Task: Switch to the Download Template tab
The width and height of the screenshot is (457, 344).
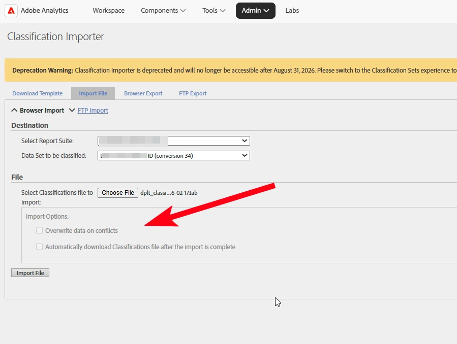Action: pyautogui.click(x=37, y=93)
